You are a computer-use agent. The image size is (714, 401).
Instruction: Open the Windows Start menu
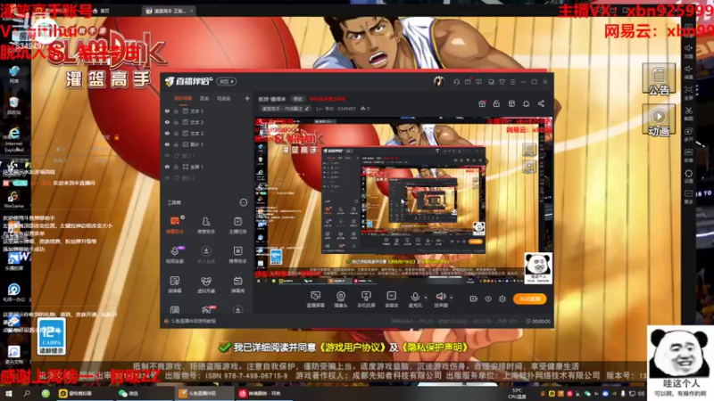click(x=8, y=393)
